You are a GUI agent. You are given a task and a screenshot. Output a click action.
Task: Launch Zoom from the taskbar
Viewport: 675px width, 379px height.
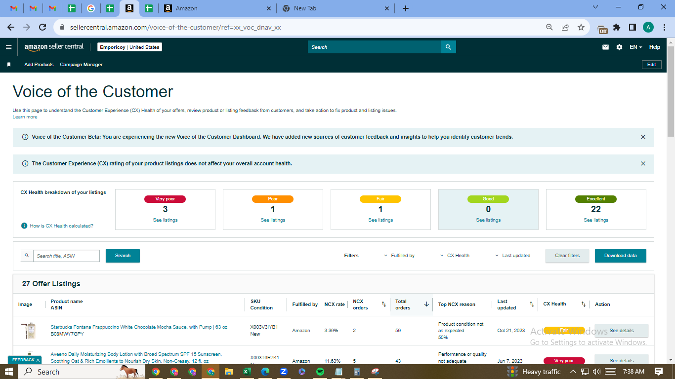[x=284, y=372]
